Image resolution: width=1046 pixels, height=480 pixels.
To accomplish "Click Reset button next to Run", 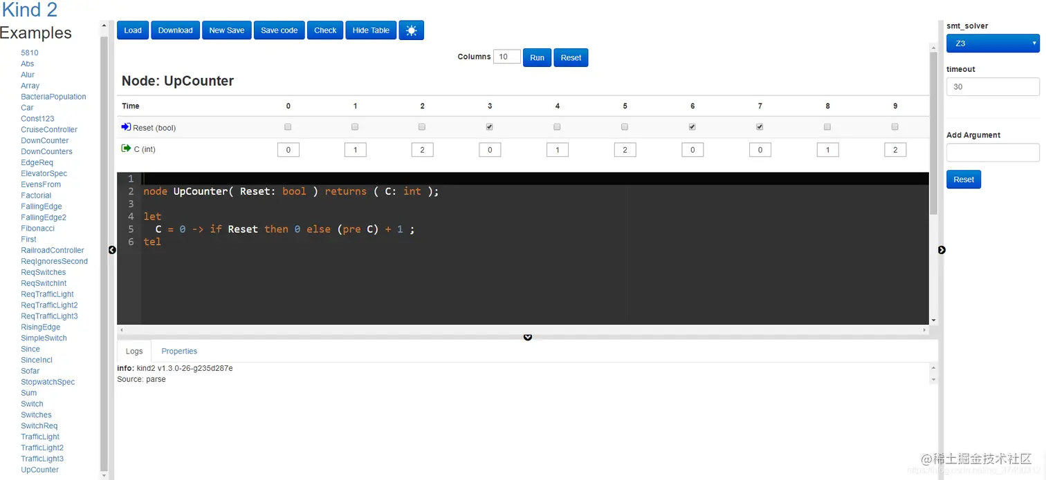I will (571, 57).
